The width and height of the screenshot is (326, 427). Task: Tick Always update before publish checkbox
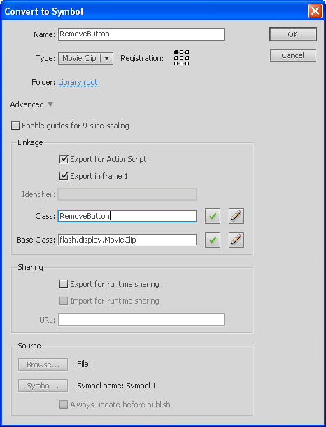64,405
